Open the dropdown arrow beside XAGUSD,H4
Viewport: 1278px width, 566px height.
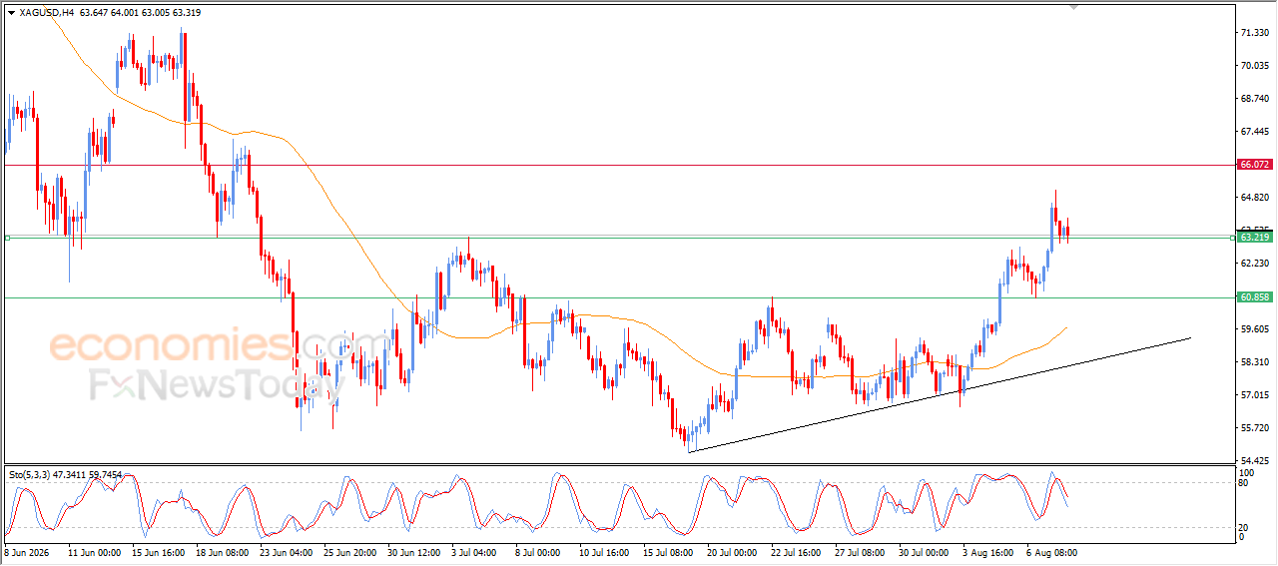point(11,13)
